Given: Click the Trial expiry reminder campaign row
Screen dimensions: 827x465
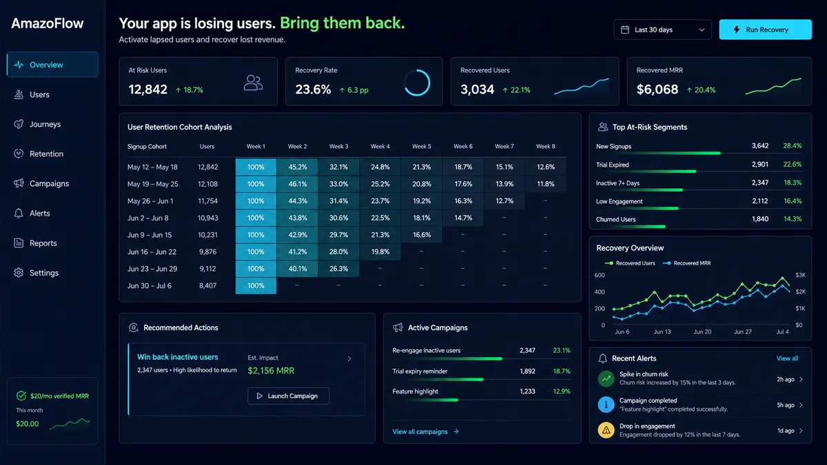Looking at the screenshot, I should 482,373.
